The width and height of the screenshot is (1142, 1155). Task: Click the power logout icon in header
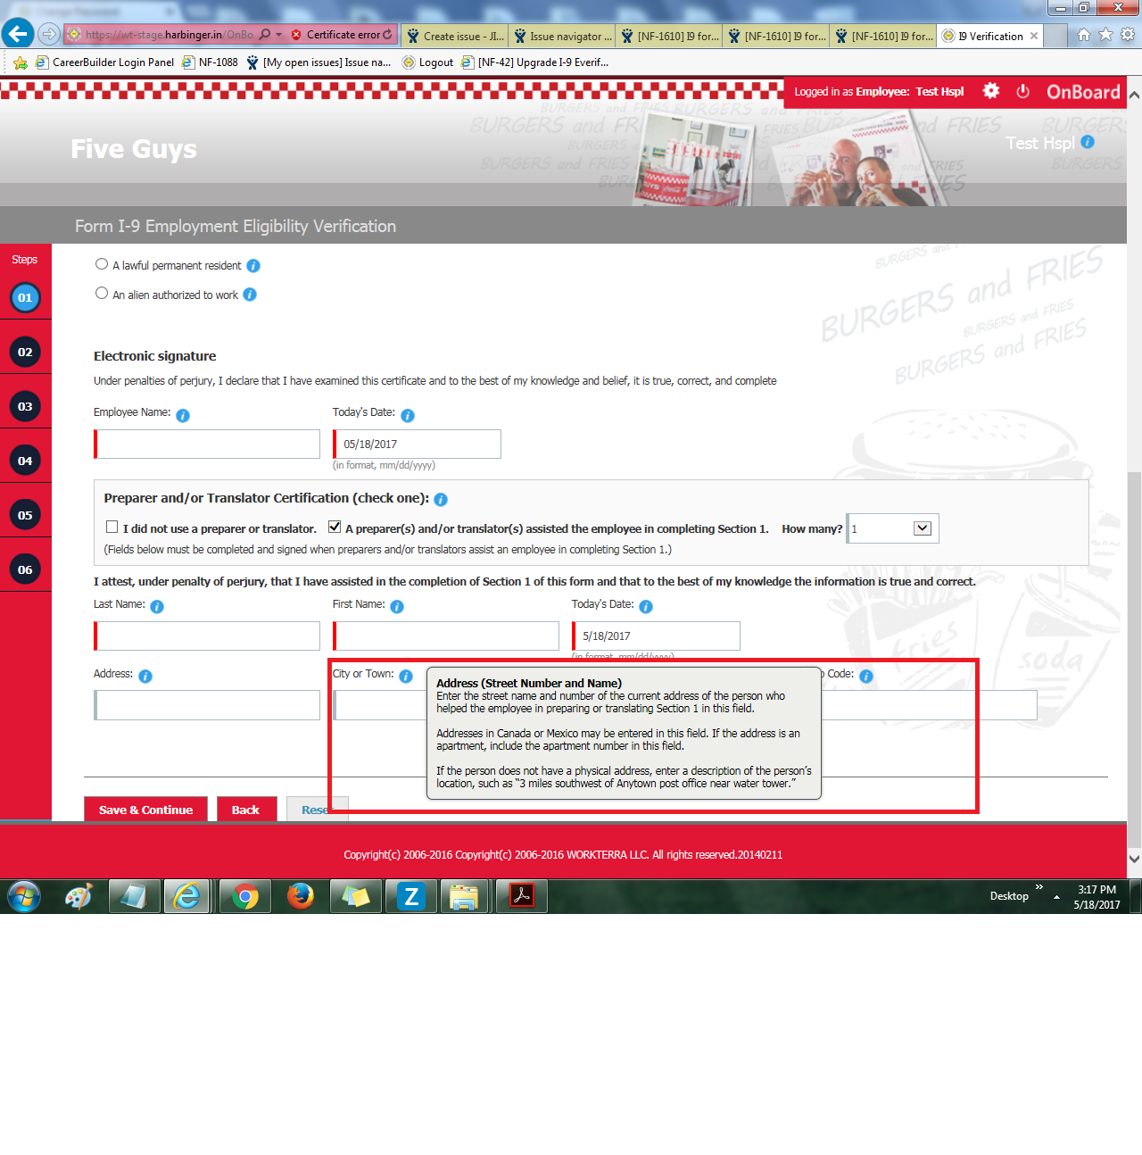coord(1023,91)
